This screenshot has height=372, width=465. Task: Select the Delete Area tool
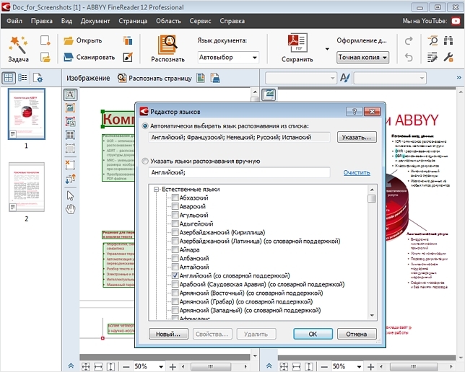click(x=70, y=164)
